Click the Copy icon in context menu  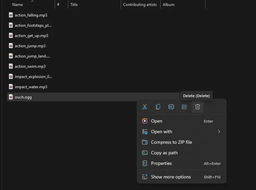click(x=158, y=107)
